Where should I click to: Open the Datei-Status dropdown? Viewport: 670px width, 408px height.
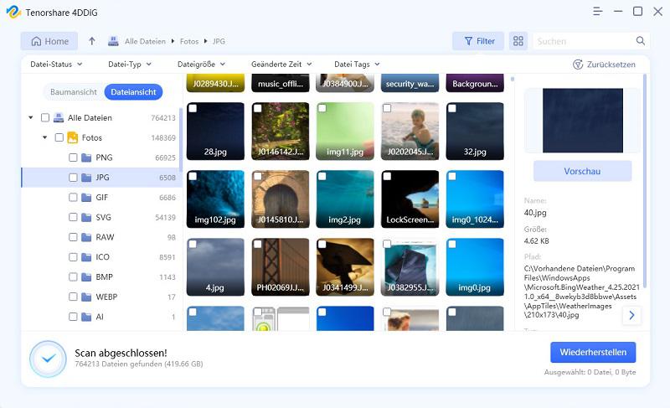[x=56, y=65]
